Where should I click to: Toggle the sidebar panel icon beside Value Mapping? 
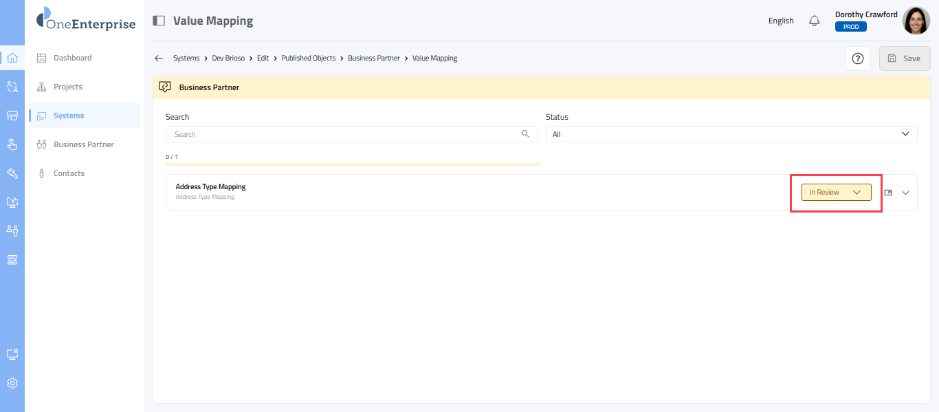[x=159, y=21]
